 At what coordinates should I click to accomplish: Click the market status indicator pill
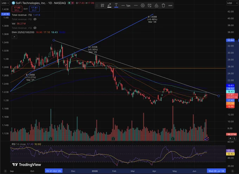(71, 3)
